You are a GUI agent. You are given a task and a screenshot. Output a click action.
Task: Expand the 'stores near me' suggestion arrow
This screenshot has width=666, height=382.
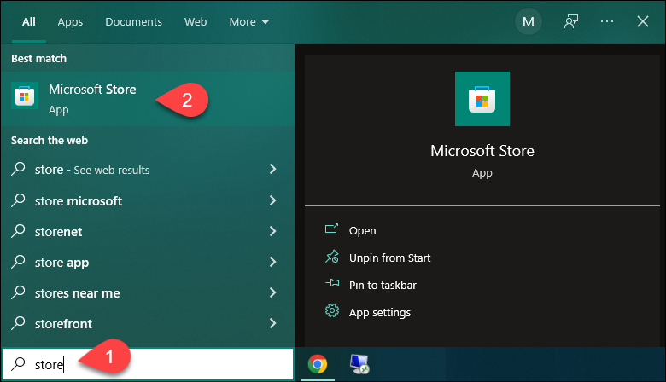pos(272,292)
